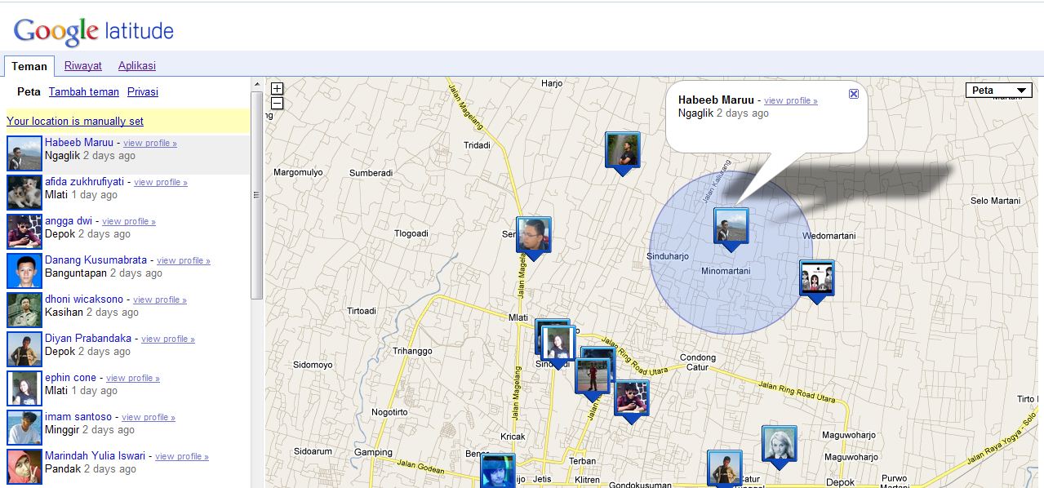1044x488 pixels.
Task: Click imam santoso name in friends list
Action: (x=78, y=416)
